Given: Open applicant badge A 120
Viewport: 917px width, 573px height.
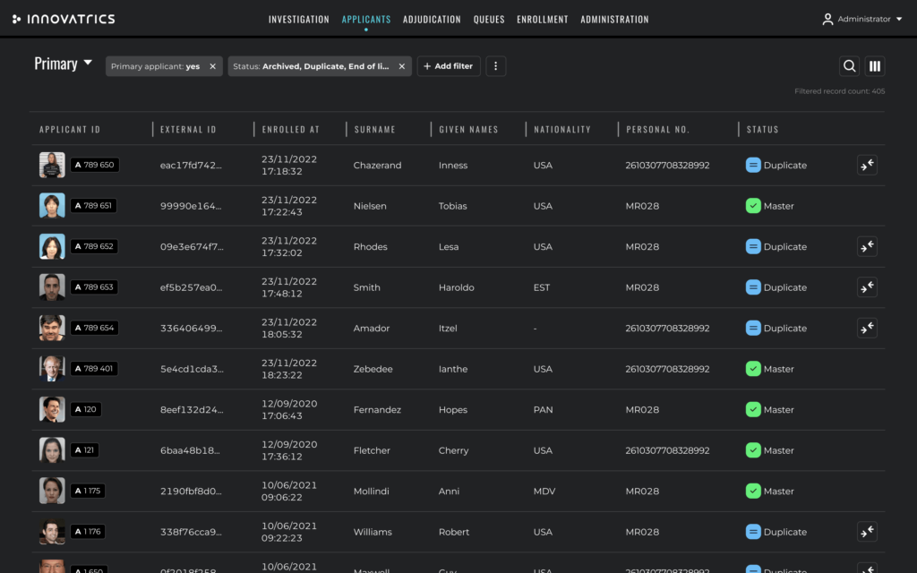Looking at the screenshot, I should [85, 409].
